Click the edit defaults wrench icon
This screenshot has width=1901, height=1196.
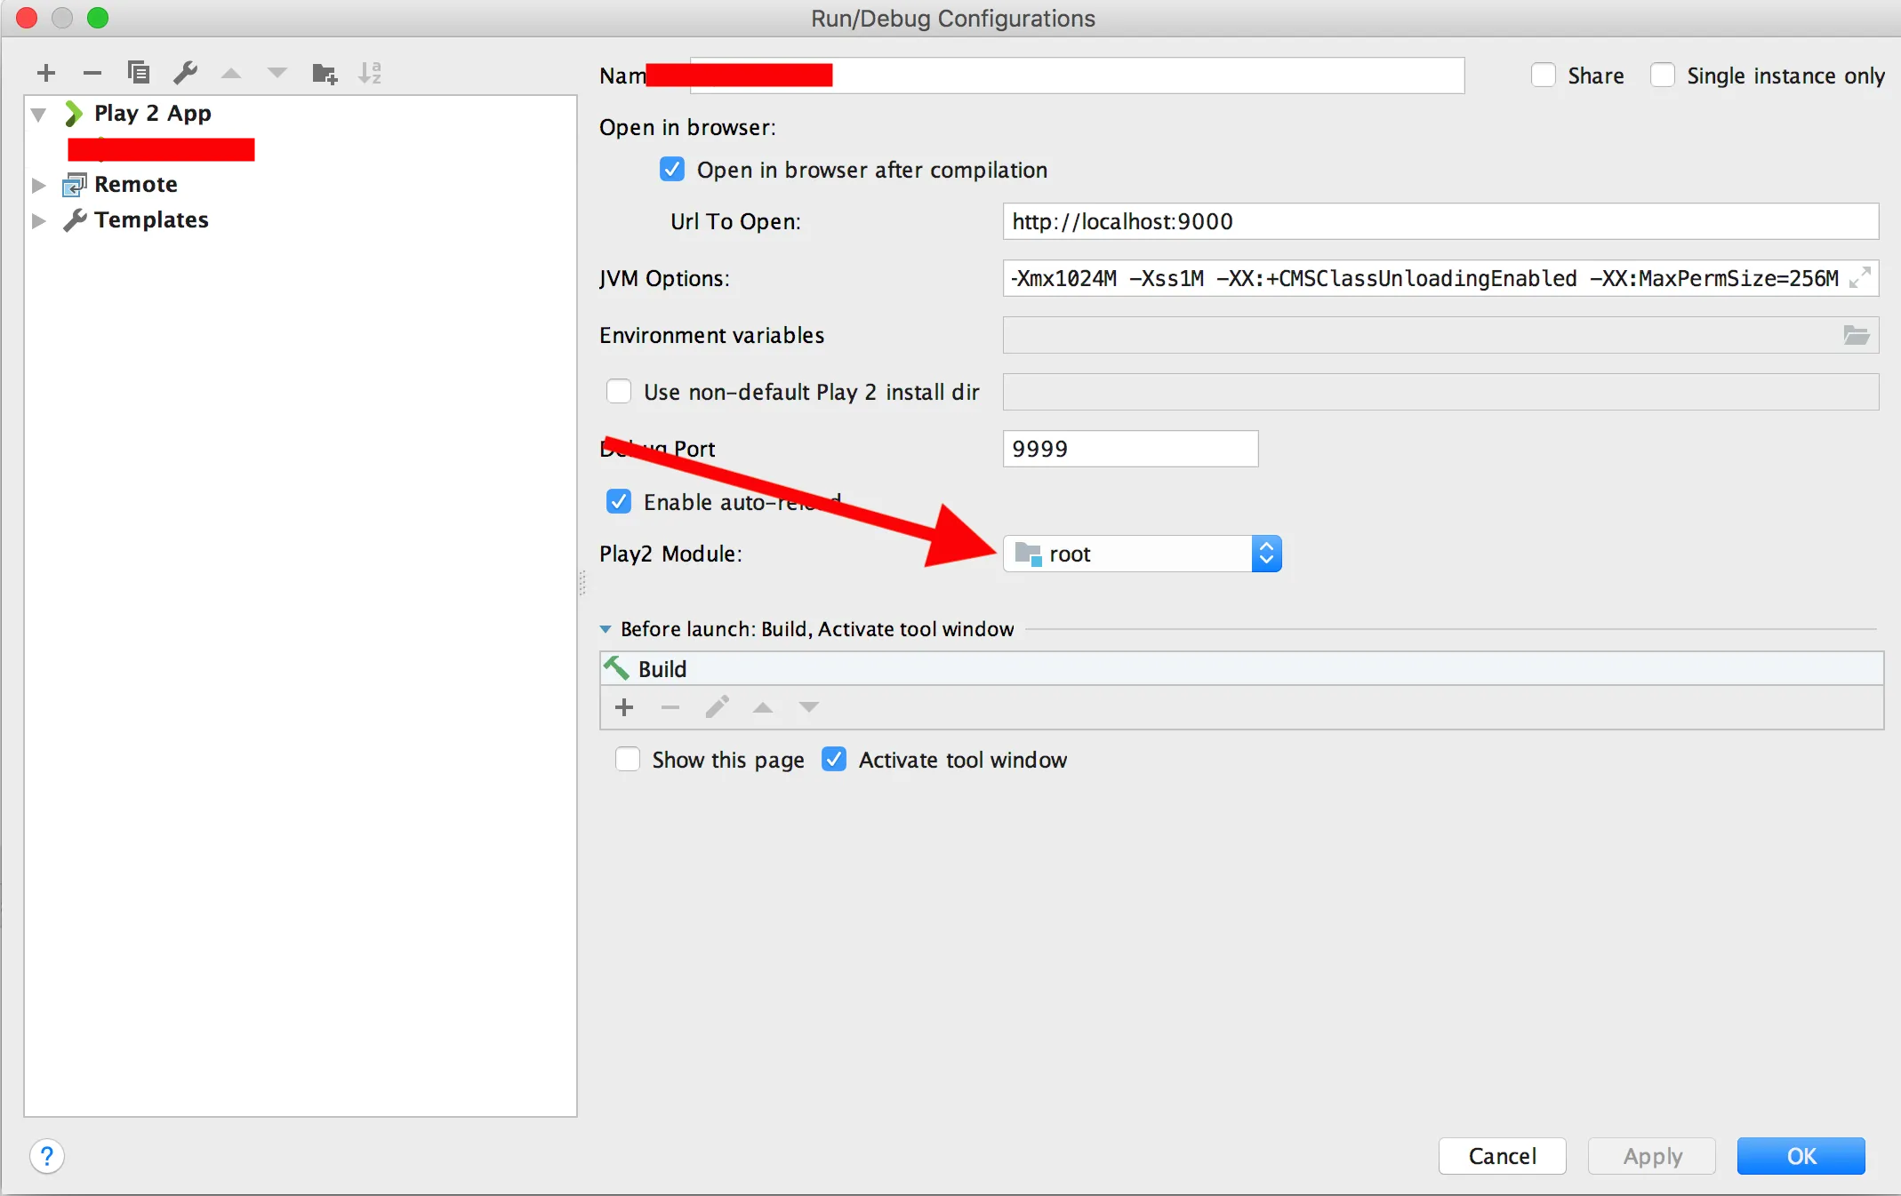point(185,73)
